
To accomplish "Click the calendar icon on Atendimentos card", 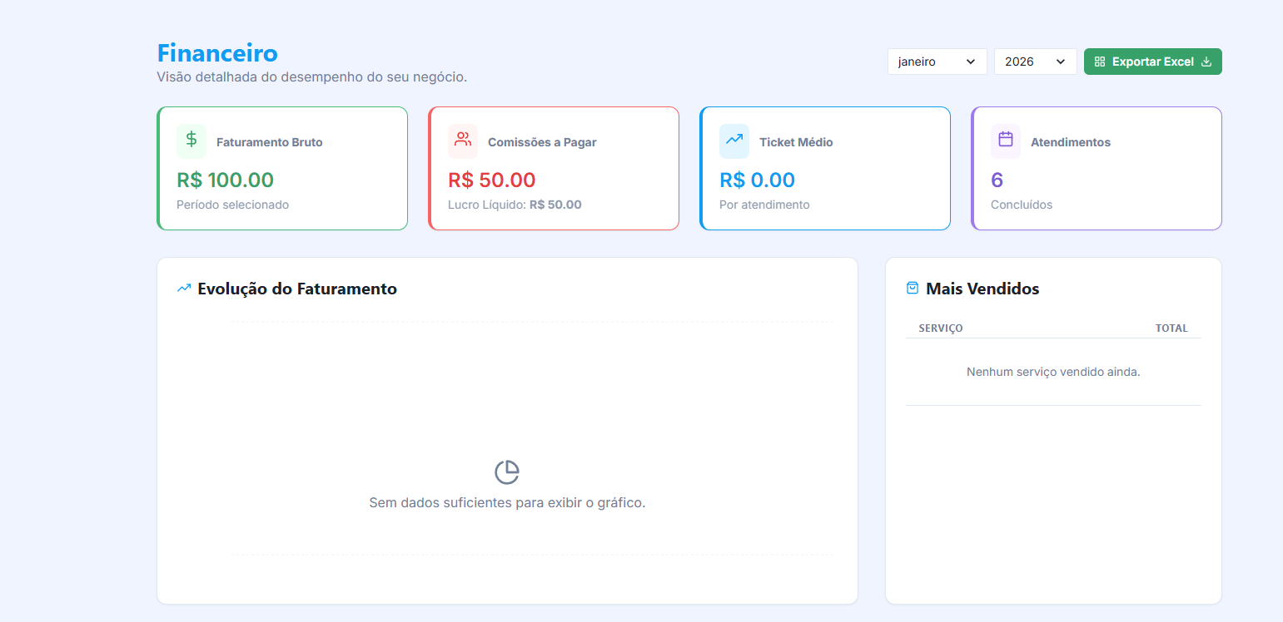I will tap(1005, 141).
